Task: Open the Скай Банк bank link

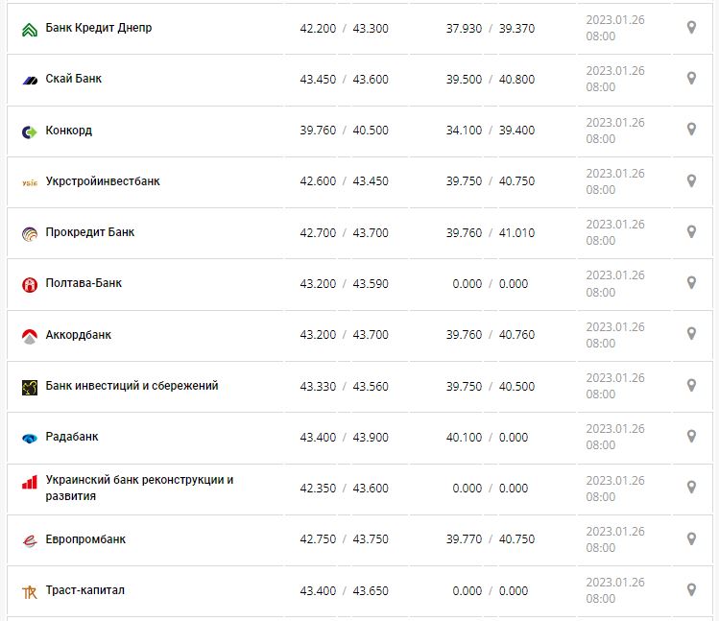Action: [73, 79]
